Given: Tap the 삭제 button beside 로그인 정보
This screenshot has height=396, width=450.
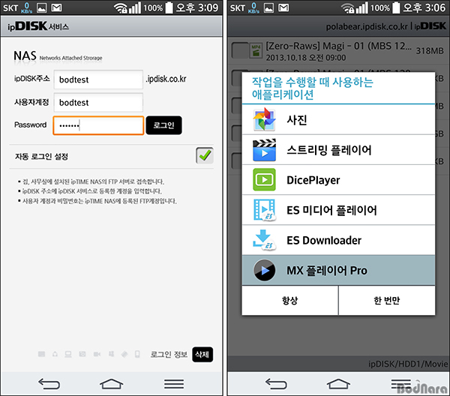Looking at the screenshot, I should [x=202, y=355].
